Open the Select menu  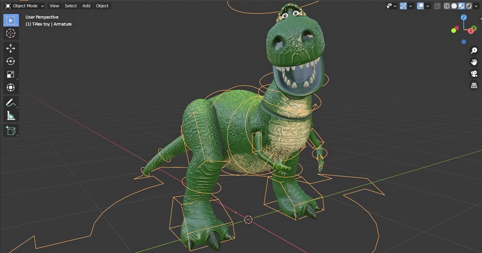[x=71, y=6]
